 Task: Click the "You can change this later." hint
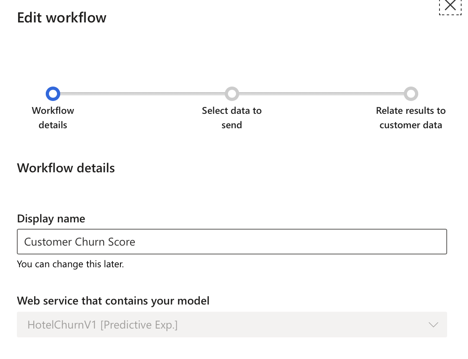(x=70, y=264)
